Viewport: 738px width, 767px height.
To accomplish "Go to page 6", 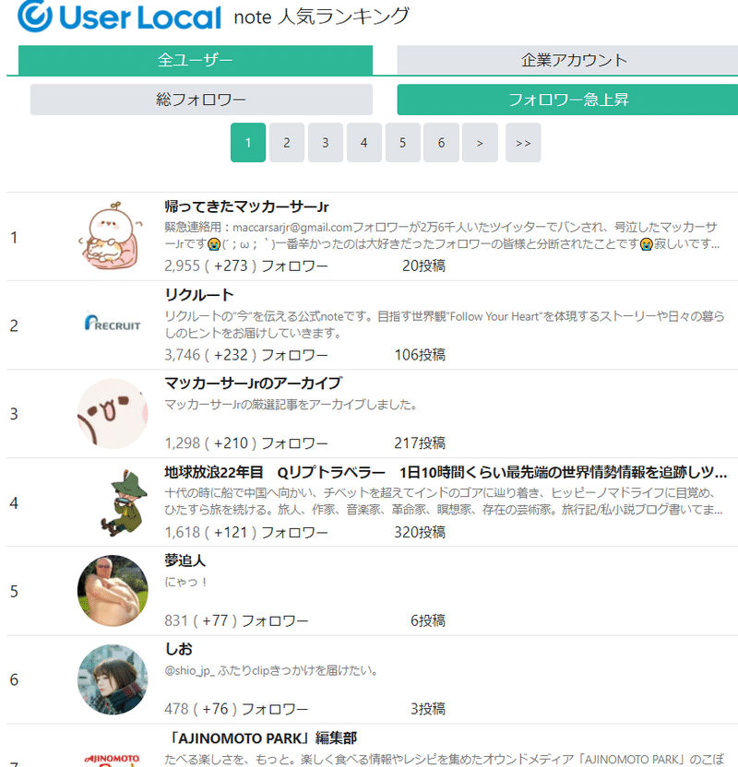I will point(442,142).
